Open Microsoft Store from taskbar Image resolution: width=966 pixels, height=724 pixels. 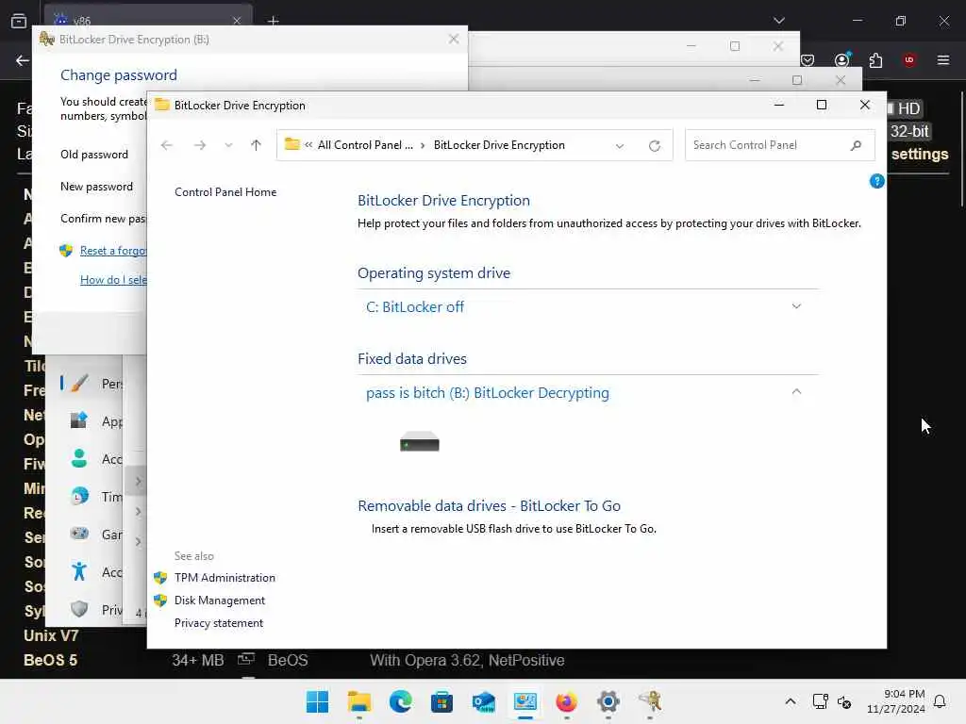coord(441,701)
